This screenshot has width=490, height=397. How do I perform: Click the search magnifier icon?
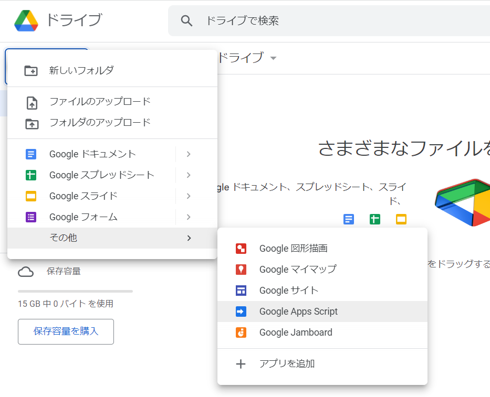click(x=186, y=20)
